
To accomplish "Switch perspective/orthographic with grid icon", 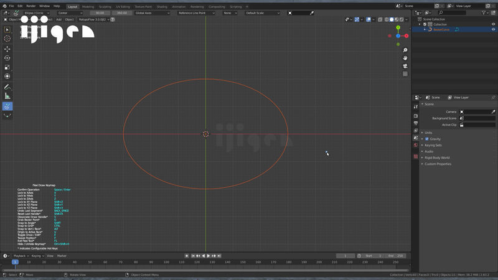I will point(405,74).
